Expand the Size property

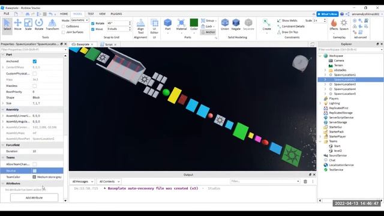tap(3, 103)
